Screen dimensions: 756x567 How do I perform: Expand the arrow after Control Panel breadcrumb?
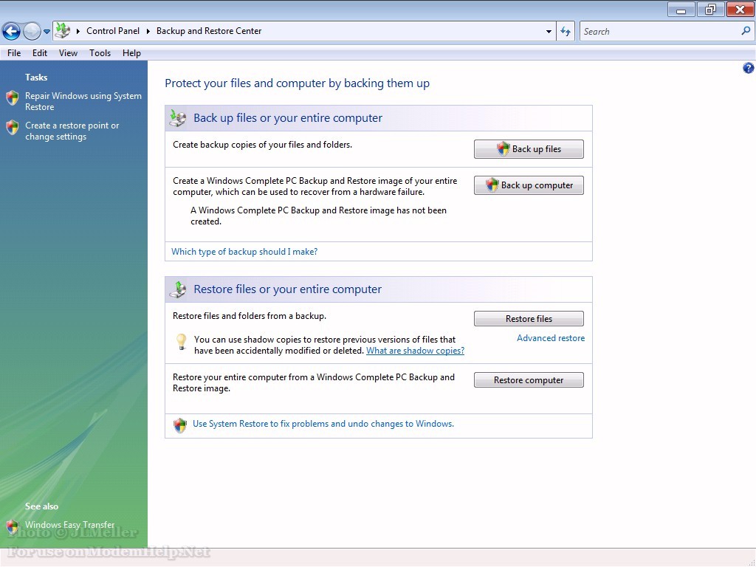point(148,31)
